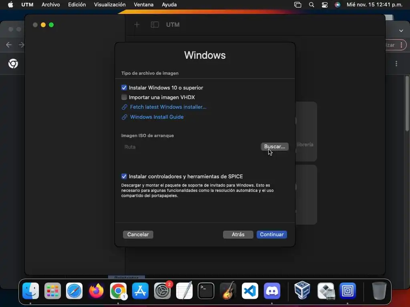410x307 pixels.
Task: Launch Firefox from the dock
Action: pyautogui.click(x=96, y=291)
